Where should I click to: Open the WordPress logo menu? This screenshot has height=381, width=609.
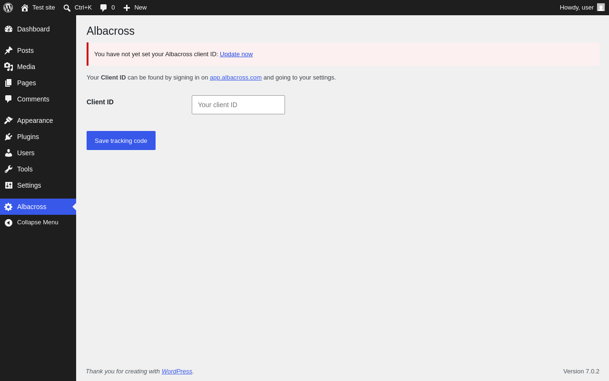8,8
